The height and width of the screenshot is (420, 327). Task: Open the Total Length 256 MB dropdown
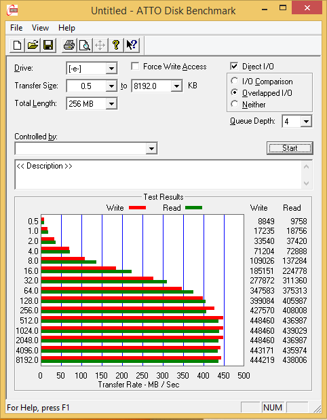click(x=111, y=104)
